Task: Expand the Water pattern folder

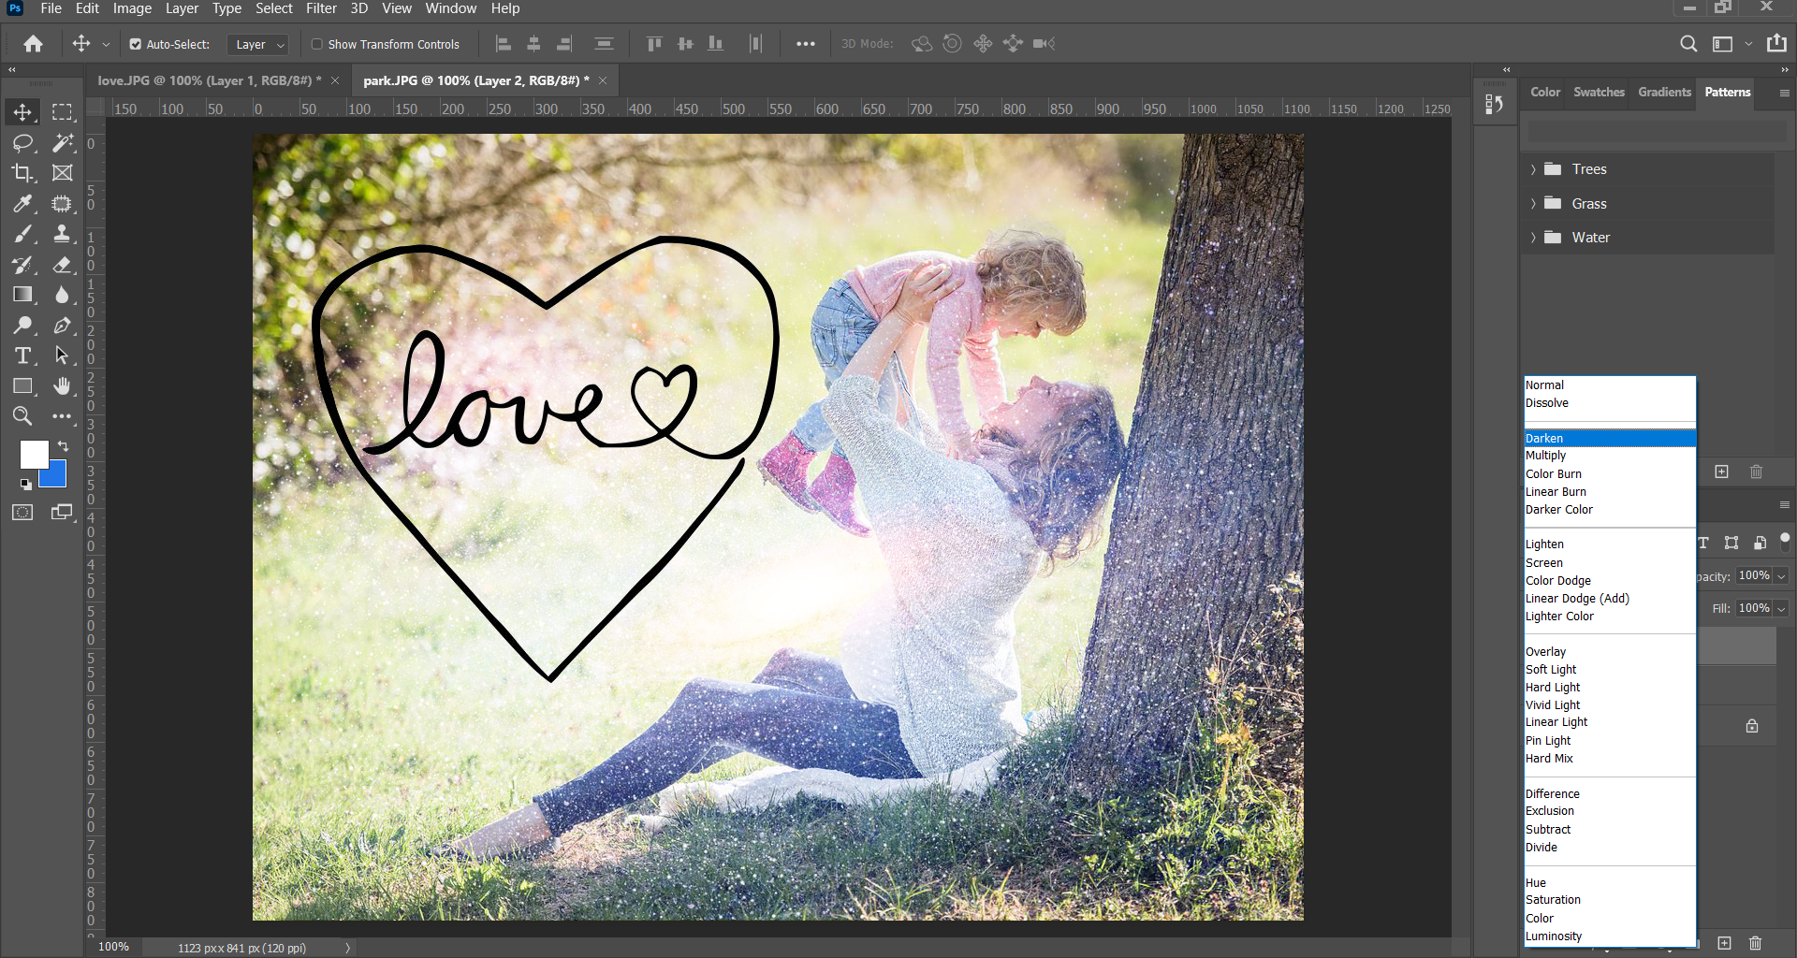Action: point(1533,238)
